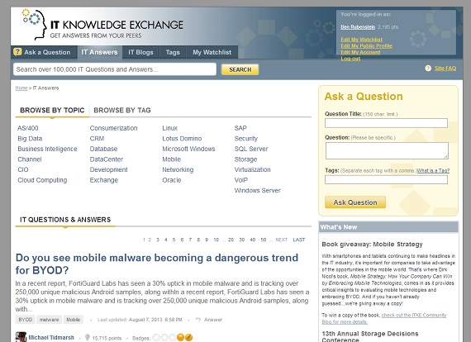Open the Consumerization topic
Screen dimensions: 471x342
[x=113, y=128]
